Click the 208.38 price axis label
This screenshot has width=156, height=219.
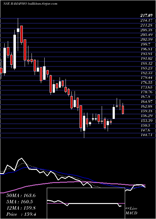point(147,30)
